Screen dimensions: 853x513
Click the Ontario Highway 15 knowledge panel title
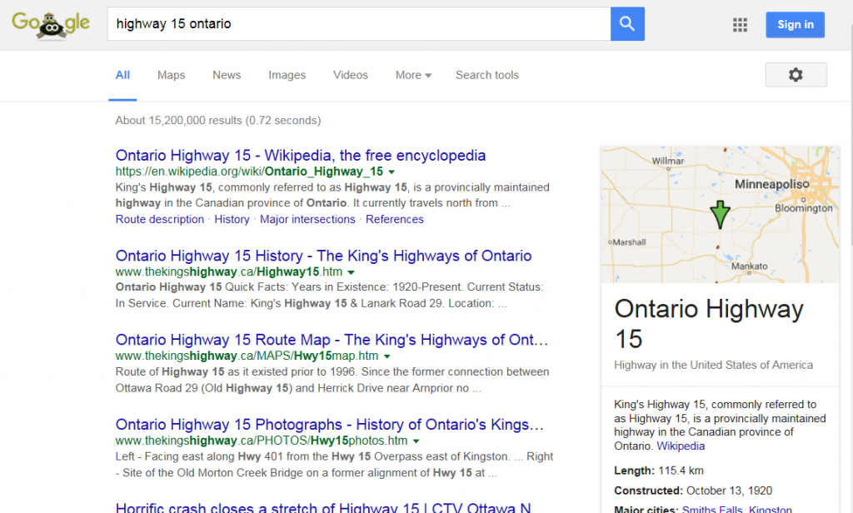[709, 324]
